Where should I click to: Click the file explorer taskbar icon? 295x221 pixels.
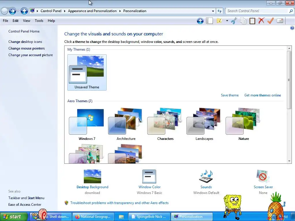(121, 217)
